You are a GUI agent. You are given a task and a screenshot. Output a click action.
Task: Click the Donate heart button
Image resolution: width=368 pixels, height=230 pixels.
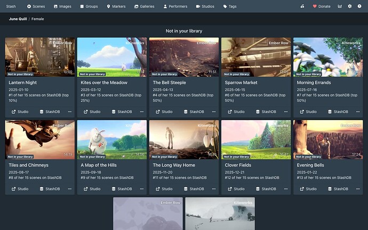[x=322, y=6]
